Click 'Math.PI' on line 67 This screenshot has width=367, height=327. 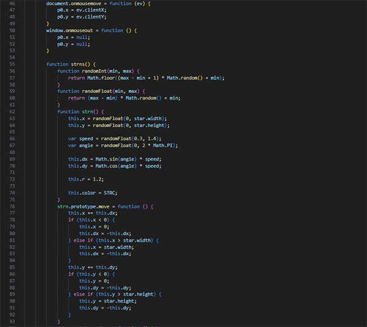pyautogui.click(x=163, y=145)
